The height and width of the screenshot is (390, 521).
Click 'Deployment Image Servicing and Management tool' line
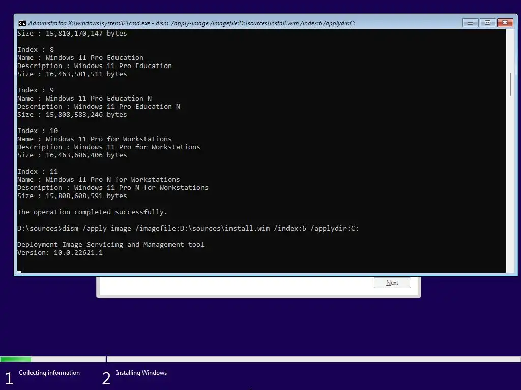coord(110,244)
